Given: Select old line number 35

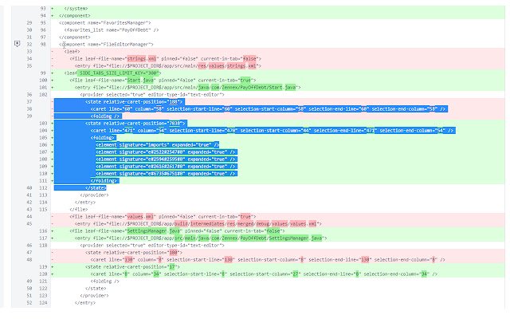Looking at the screenshot, I should pos(29,65).
